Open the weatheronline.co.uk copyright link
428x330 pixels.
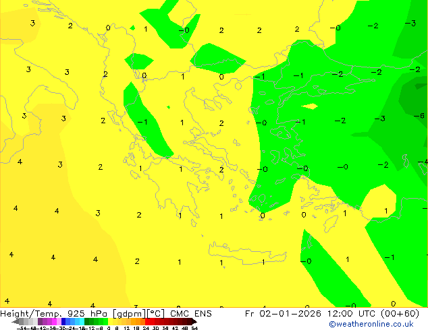[371, 324]
